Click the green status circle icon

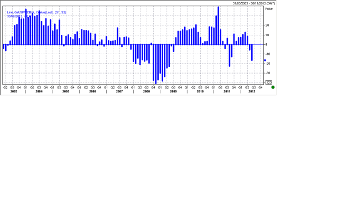coord(273,87)
